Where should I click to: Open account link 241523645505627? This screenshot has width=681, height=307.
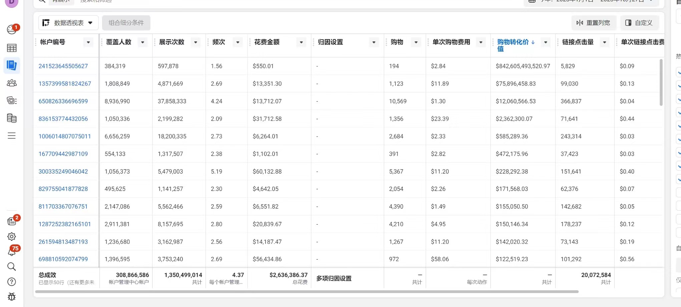63,66
